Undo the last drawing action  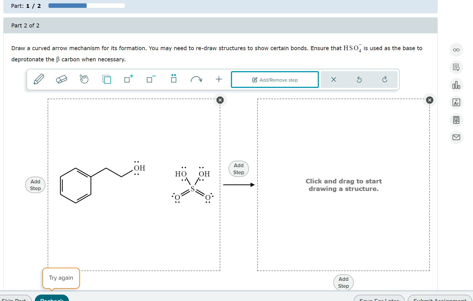point(359,80)
